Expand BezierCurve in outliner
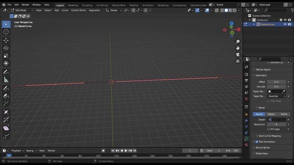The height and width of the screenshot is (165, 294). 254,24
